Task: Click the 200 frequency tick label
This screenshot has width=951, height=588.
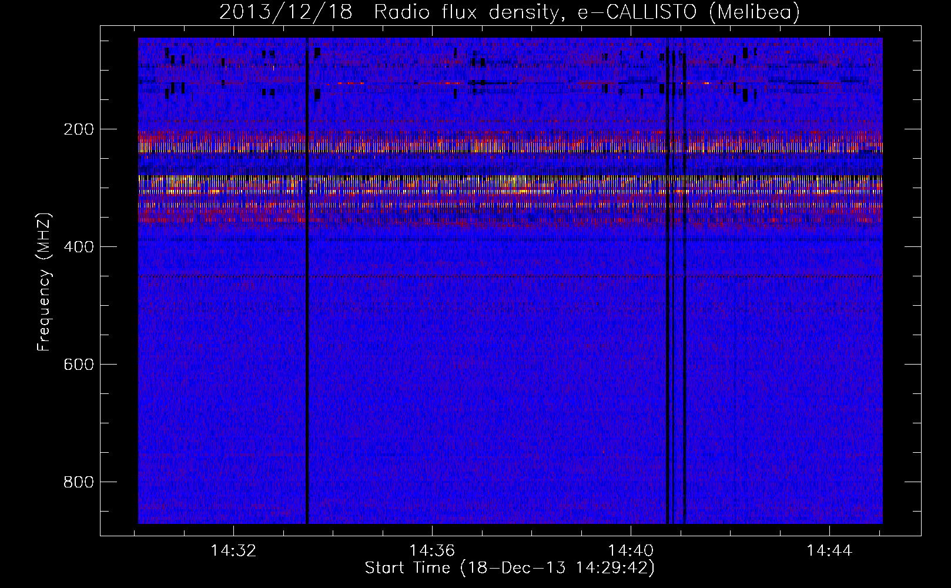Action: tap(78, 129)
